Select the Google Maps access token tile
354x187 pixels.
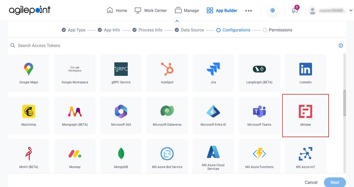click(29, 73)
